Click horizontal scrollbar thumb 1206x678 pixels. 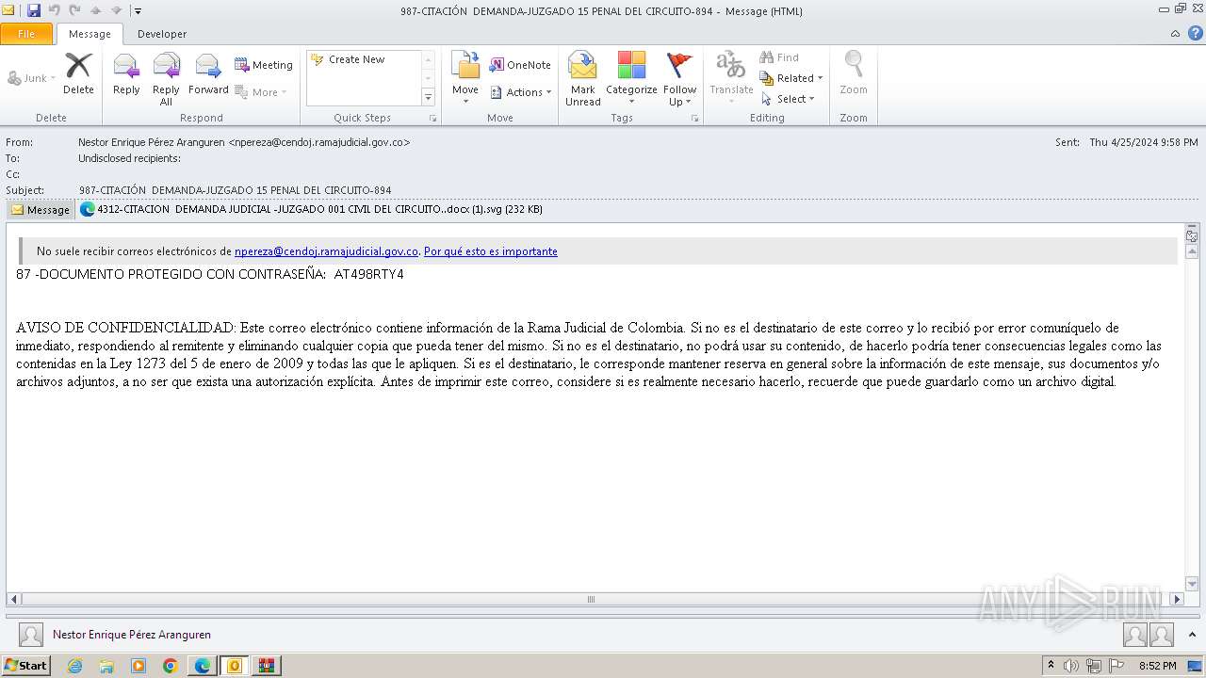coord(592,599)
